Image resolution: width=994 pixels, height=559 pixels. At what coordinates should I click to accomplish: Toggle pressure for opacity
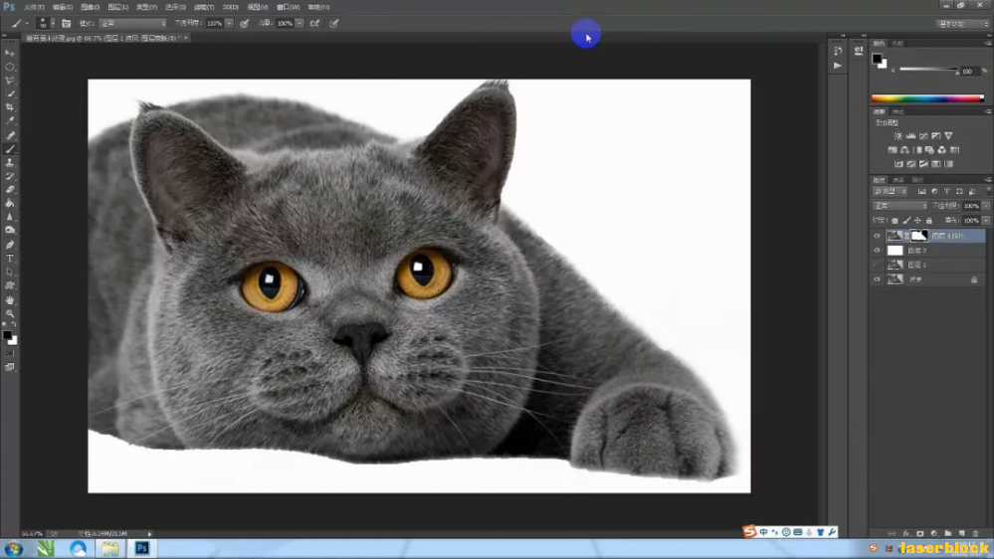tap(244, 24)
